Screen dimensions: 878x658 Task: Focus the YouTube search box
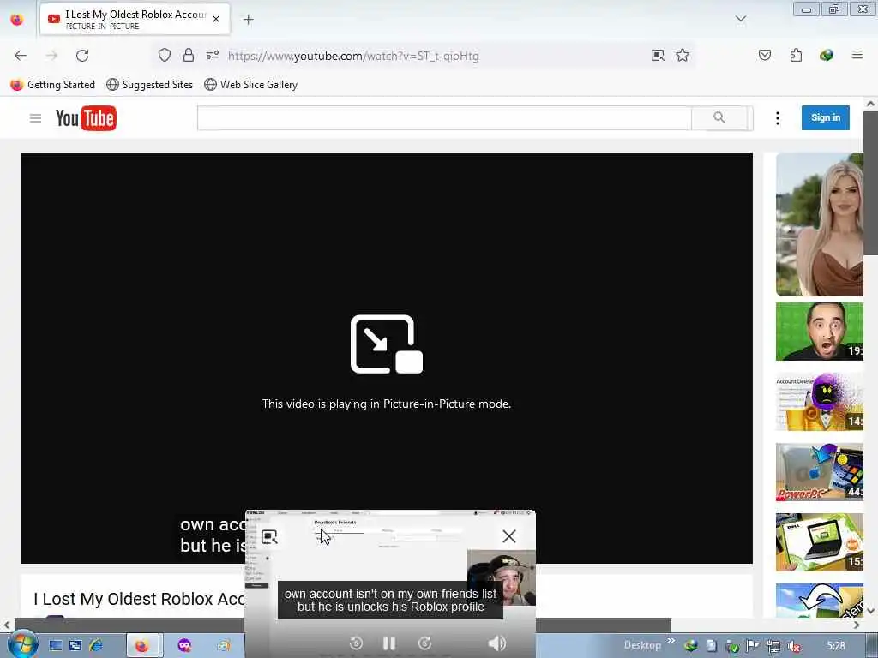pyautogui.click(x=445, y=118)
